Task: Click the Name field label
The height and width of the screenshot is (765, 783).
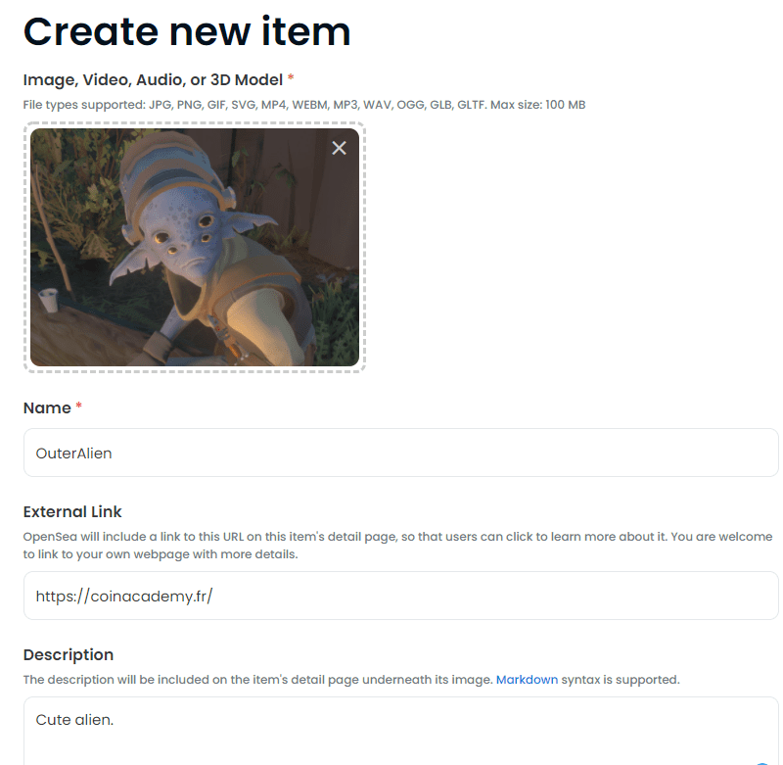Action: click(47, 408)
